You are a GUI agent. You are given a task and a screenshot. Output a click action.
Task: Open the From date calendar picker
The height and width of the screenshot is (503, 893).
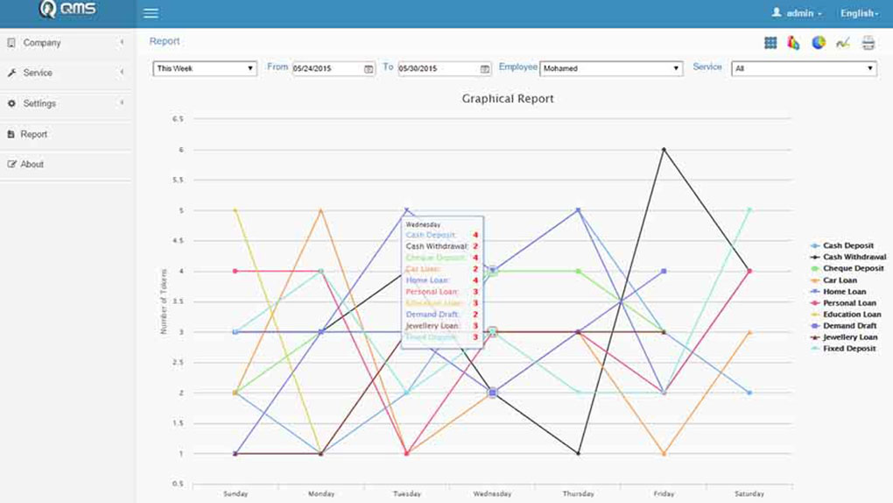coord(369,69)
